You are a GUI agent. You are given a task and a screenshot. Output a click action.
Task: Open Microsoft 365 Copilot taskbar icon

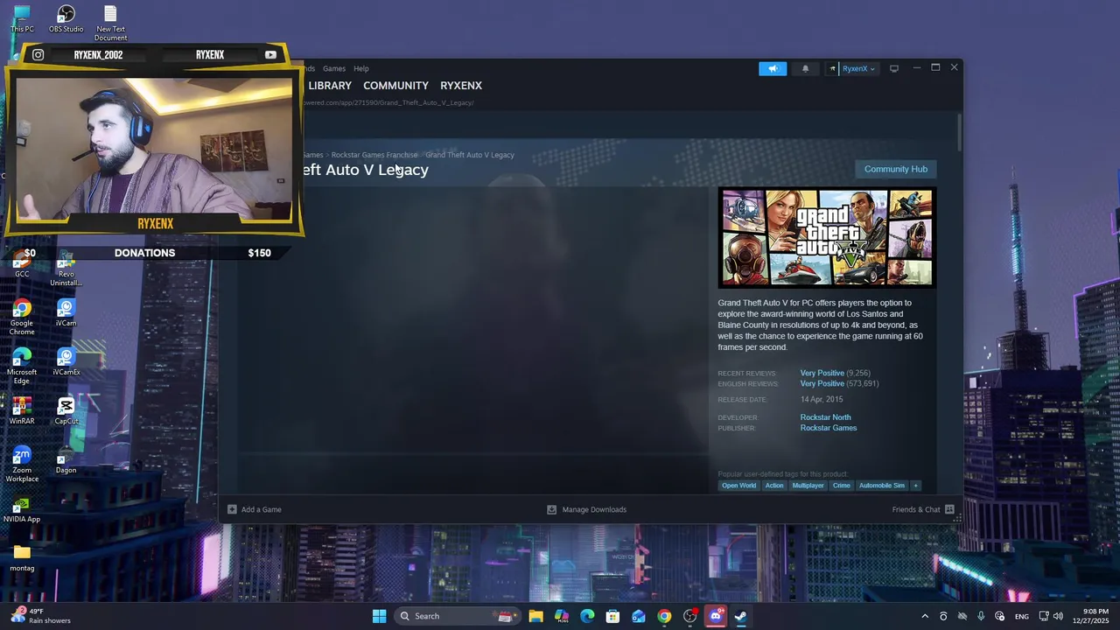(x=562, y=616)
